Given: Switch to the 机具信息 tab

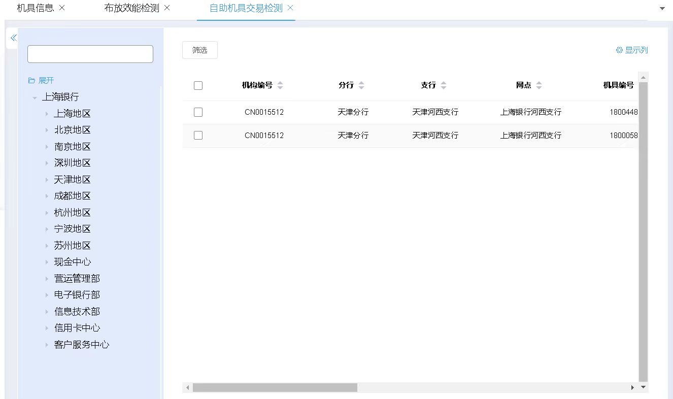Looking at the screenshot, I should point(36,8).
